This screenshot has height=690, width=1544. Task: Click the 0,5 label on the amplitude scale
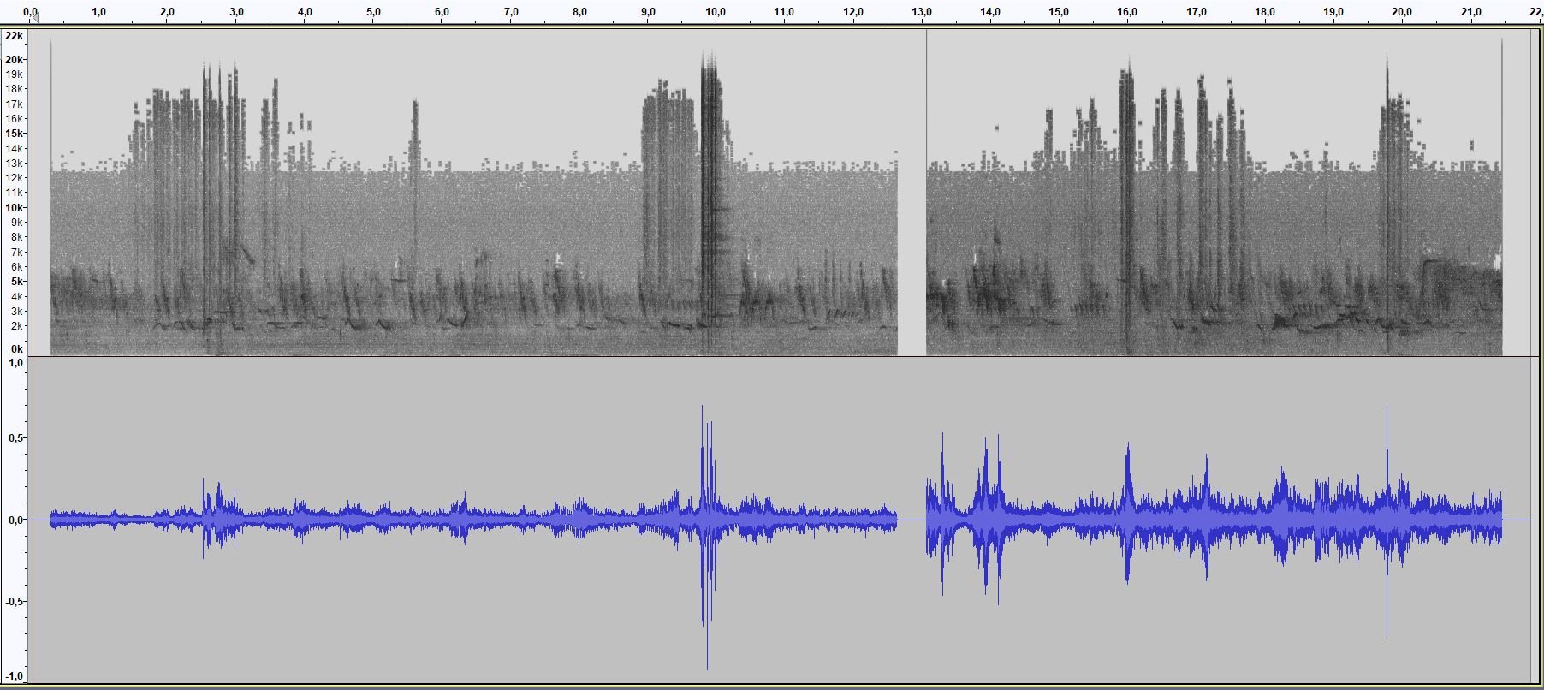tap(15, 437)
